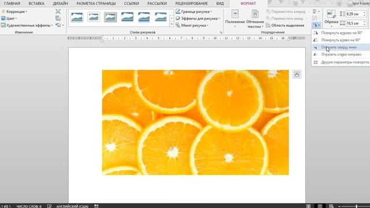Click Переместить вперед button
Image resolution: width=370 pixels, height=208 pixels.
[x=286, y=12]
